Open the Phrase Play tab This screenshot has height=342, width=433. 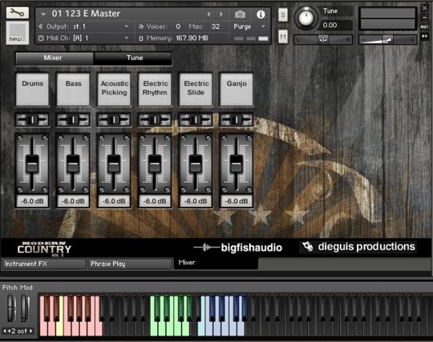(130, 264)
